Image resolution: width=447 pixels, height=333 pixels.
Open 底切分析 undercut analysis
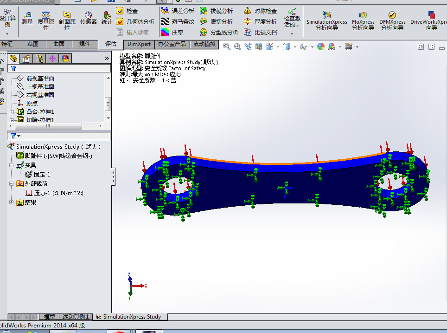pyautogui.click(x=216, y=21)
